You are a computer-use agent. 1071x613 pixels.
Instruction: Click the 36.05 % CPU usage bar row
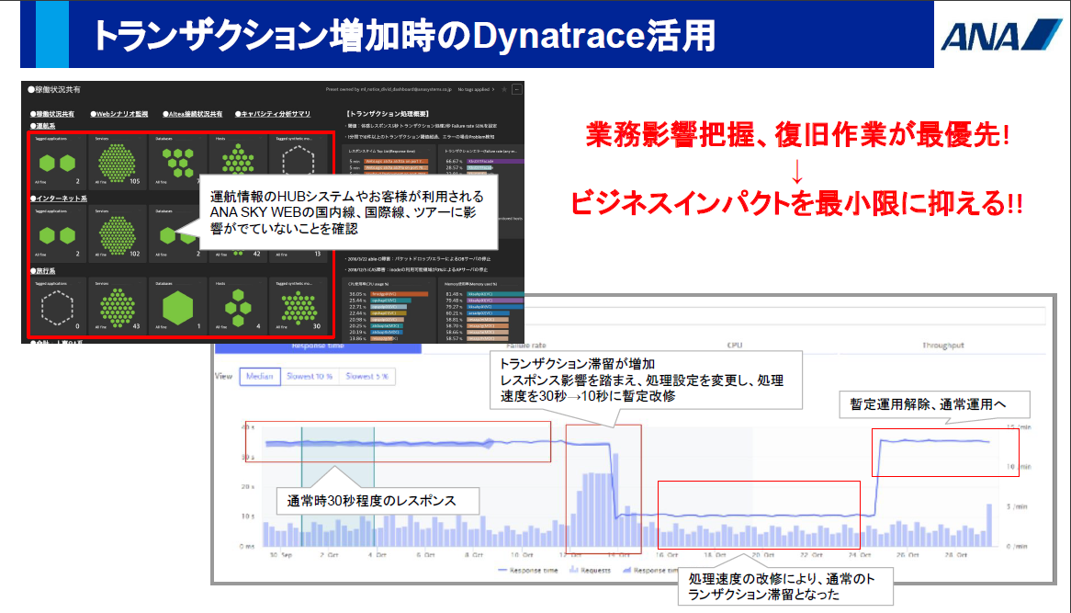[389, 294]
